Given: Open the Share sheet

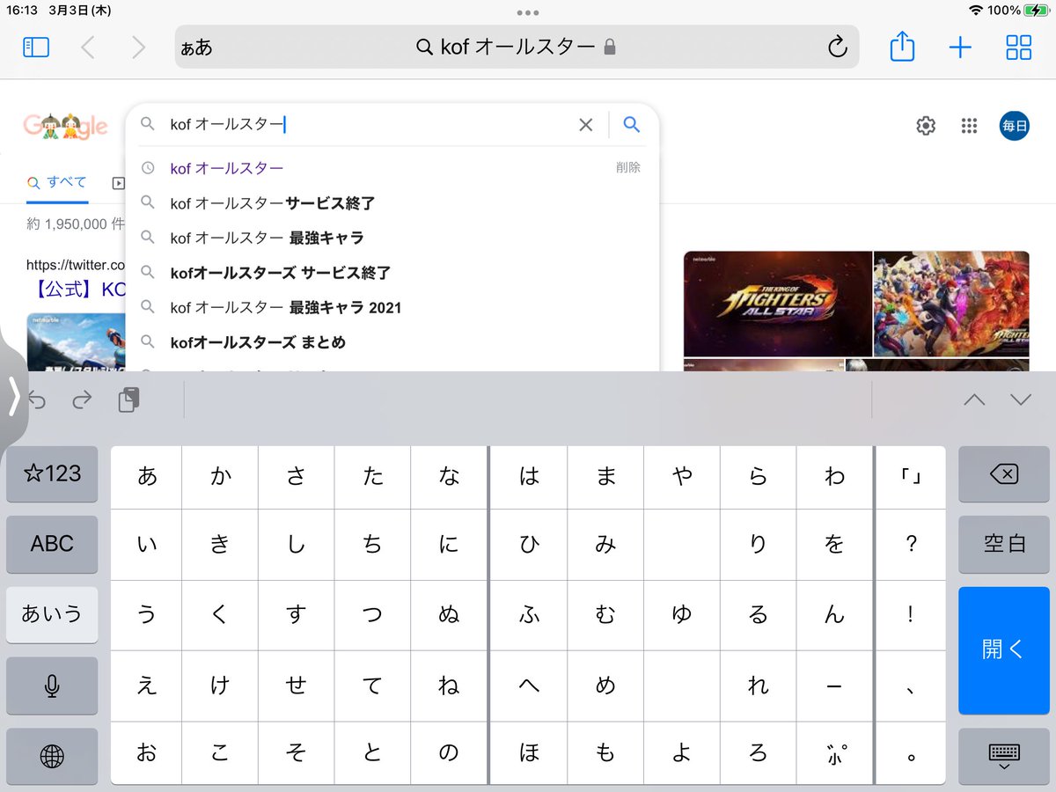Looking at the screenshot, I should [901, 48].
